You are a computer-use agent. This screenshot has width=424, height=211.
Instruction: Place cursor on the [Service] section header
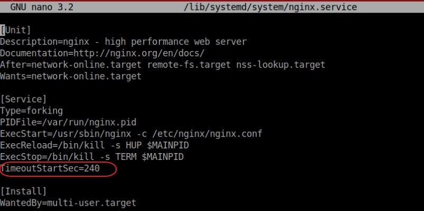click(23, 99)
